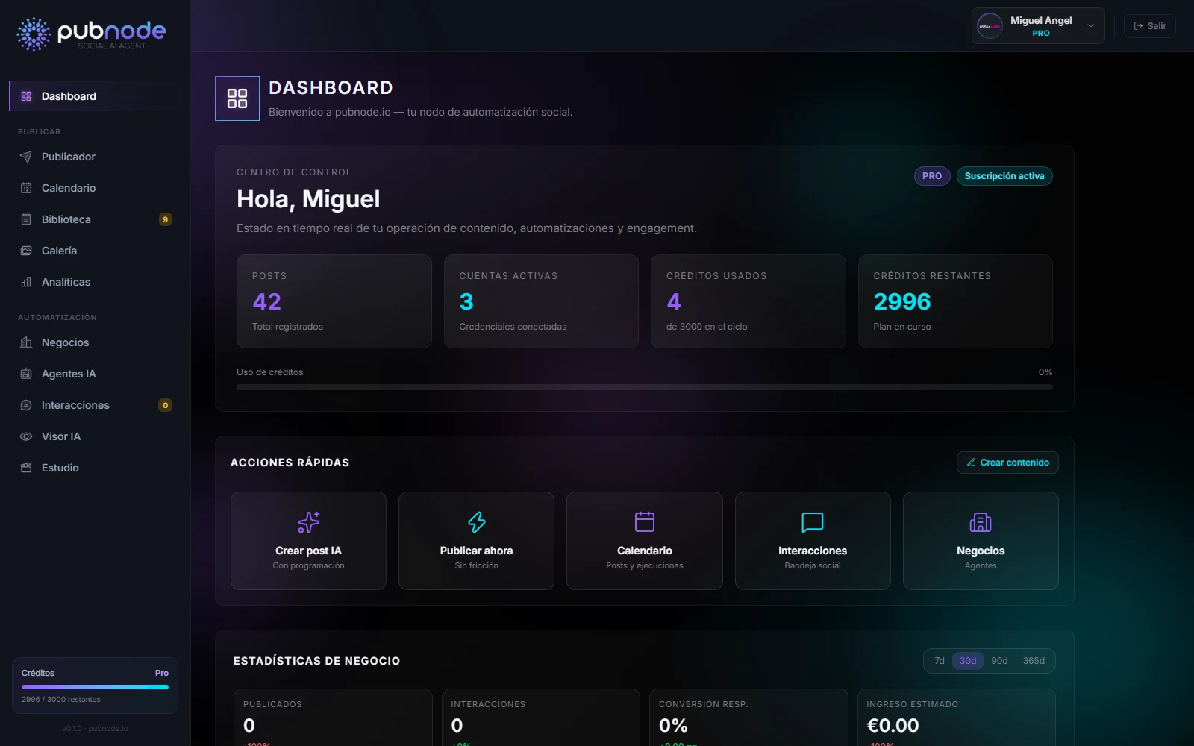Select the 30d statistics range
Viewport: 1194px width, 746px height.
(x=968, y=661)
